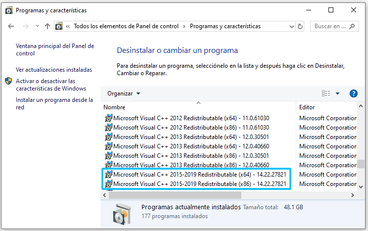
Task: Click Microsoft Corporation editor for 2015-2019 (x86) row
Action: tap(328, 184)
